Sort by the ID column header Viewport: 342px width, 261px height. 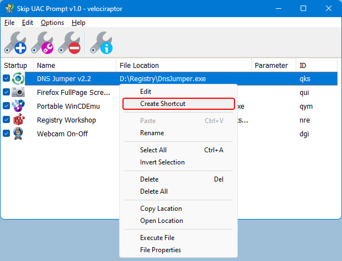click(317, 65)
